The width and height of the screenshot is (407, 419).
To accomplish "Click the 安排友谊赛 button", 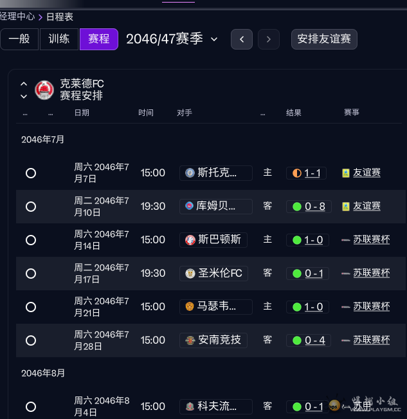I will point(324,39).
